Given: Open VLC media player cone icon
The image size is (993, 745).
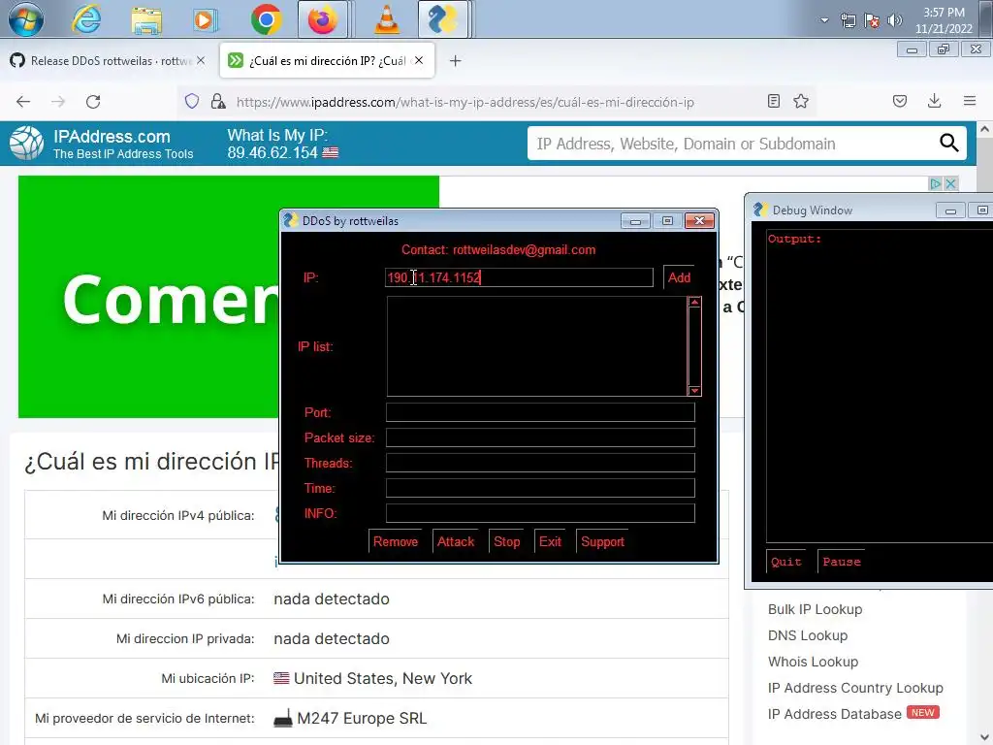Looking at the screenshot, I should (x=387, y=19).
